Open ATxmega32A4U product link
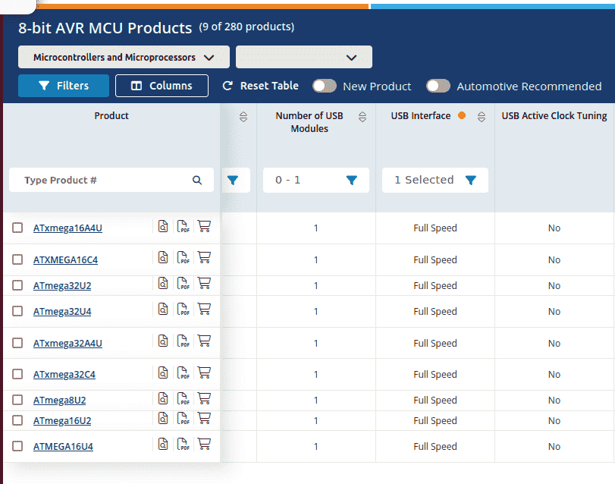This screenshot has height=484, width=615. 67,343
